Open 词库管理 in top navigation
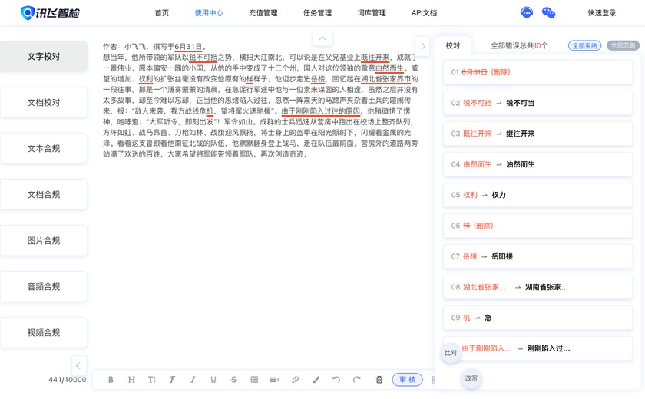The height and width of the screenshot is (399, 645). point(372,13)
